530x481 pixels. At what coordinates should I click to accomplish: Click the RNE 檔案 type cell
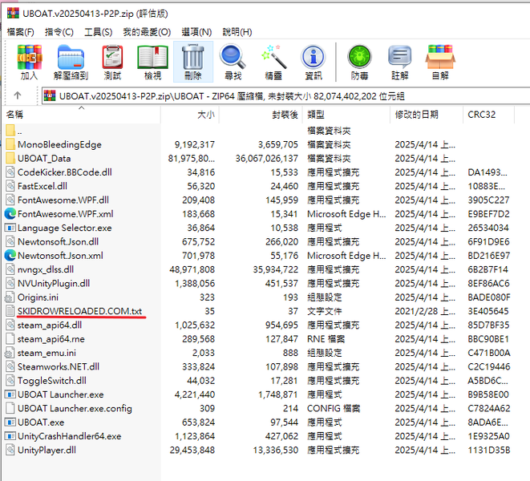pos(326,338)
